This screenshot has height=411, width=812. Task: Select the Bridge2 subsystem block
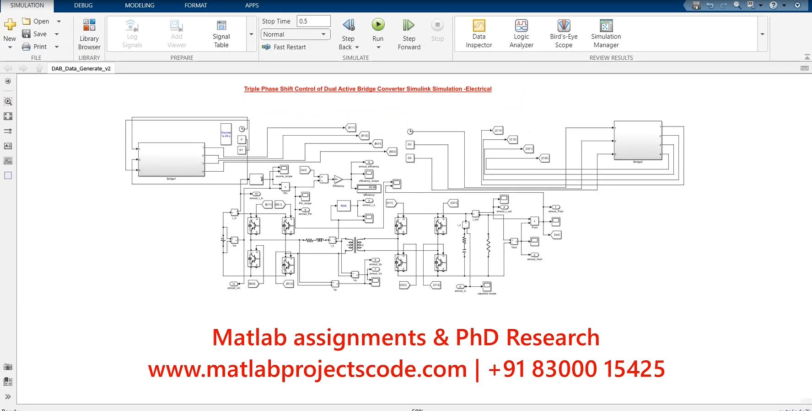(638, 141)
